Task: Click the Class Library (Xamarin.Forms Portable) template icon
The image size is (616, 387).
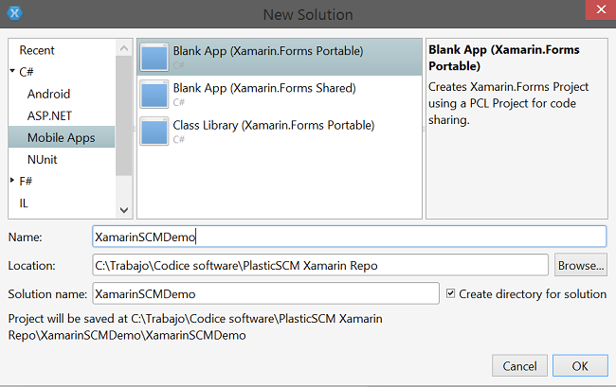Action: click(x=154, y=132)
